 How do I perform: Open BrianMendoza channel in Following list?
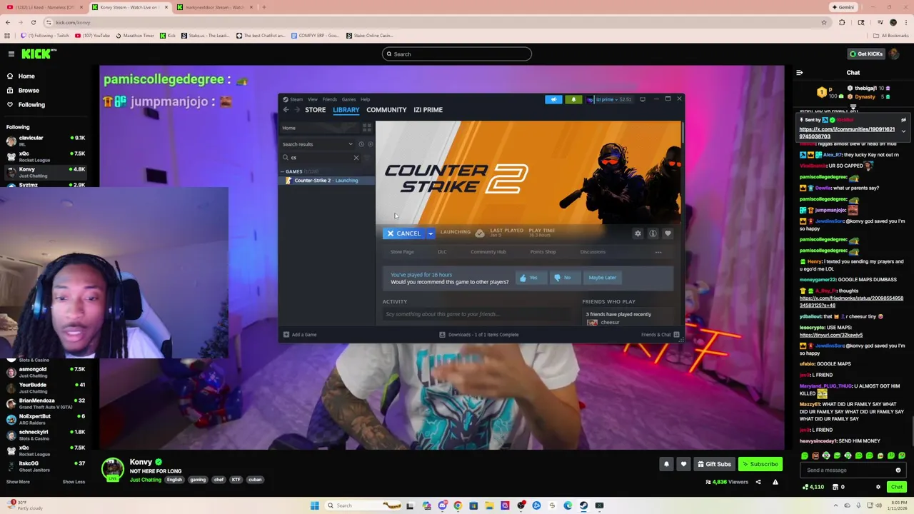click(x=44, y=403)
